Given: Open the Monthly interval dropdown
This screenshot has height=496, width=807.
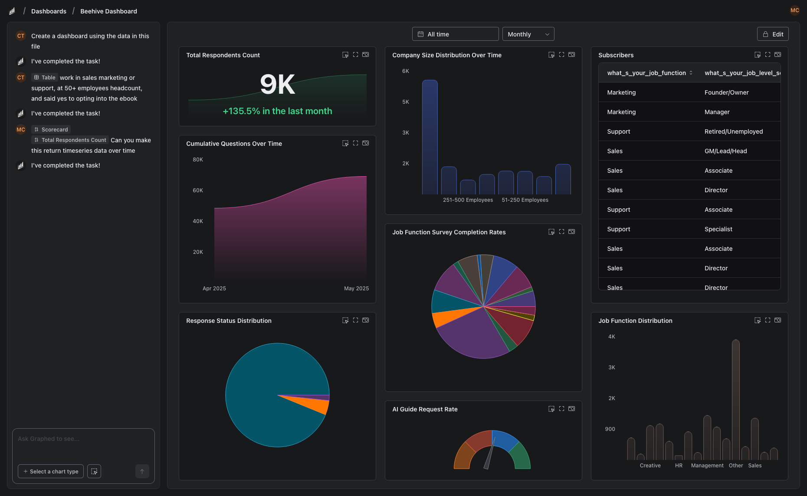Looking at the screenshot, I should click(528, 34).
